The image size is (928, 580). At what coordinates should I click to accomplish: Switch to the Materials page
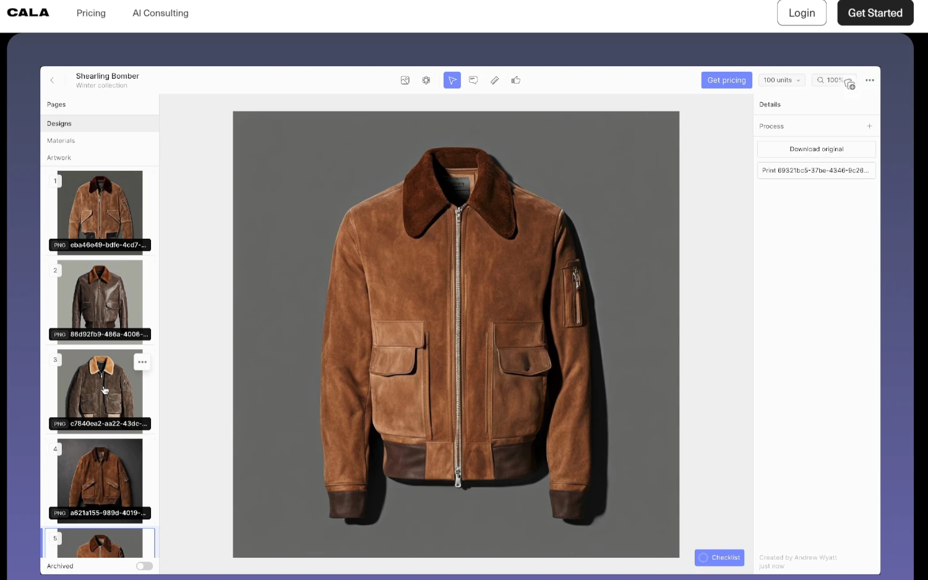pyautogui.click(x=61, y=141)
